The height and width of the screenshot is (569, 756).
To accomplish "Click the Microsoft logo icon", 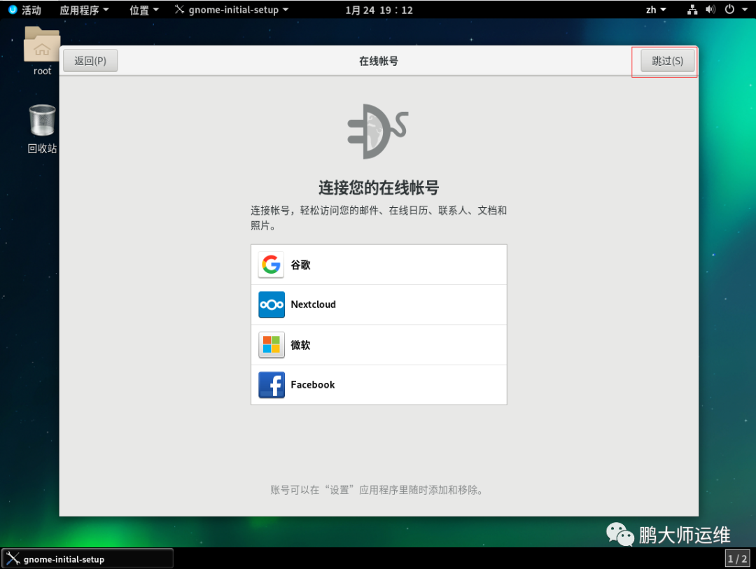I will point(271,345).
